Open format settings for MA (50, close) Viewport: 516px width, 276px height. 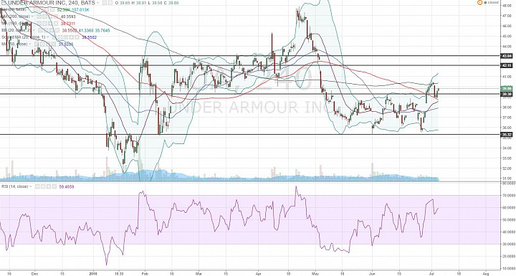pos(42,44)
